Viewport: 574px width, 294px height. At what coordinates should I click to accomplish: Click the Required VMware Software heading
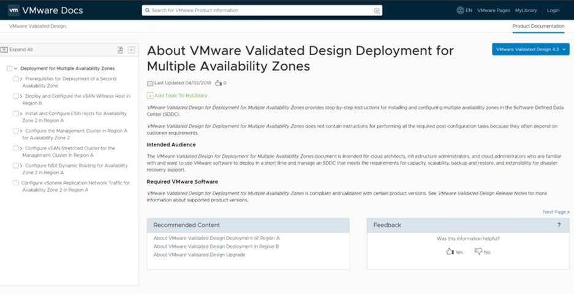pos(183,181)
